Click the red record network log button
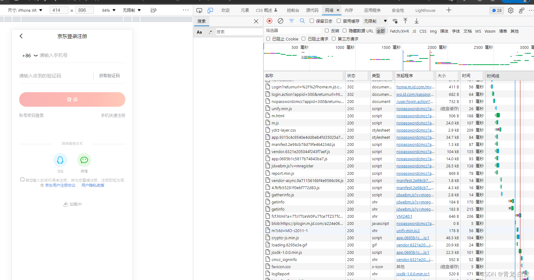The image size is (534, 280). click(269, 21)
